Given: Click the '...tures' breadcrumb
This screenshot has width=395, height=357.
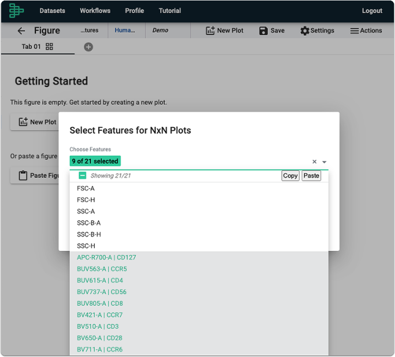Looking at the screenshot, I should point(90,31).
